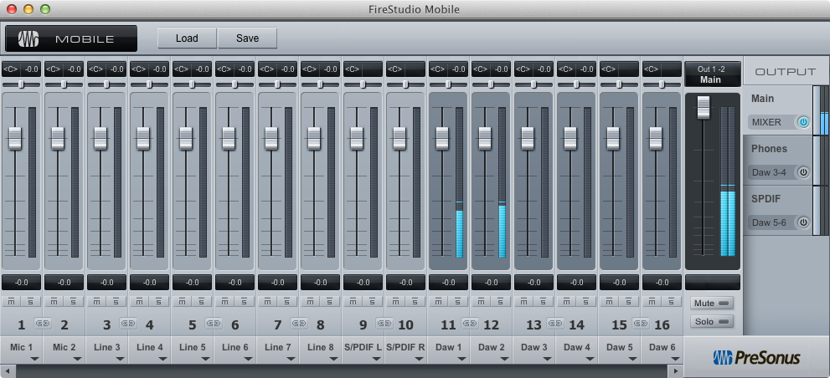Toggle the Main output power button
The width and height of the screenshot is (830, 378).
point(803,122)
